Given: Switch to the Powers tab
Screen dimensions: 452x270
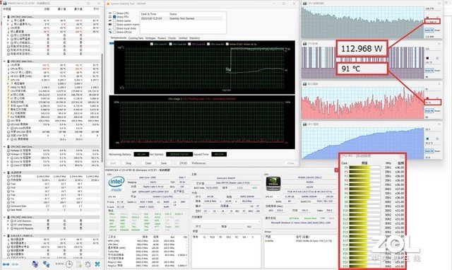Looking at the screenshot, I should (x=162, y=37).
